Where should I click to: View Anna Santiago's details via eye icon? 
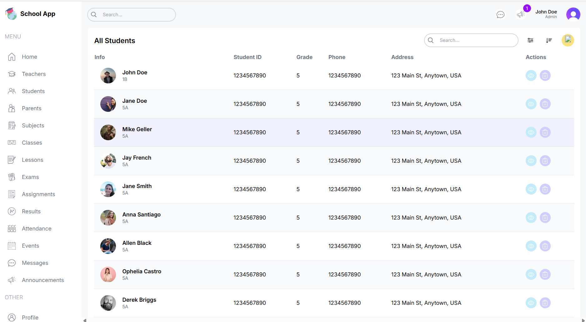tap(531, 218)
